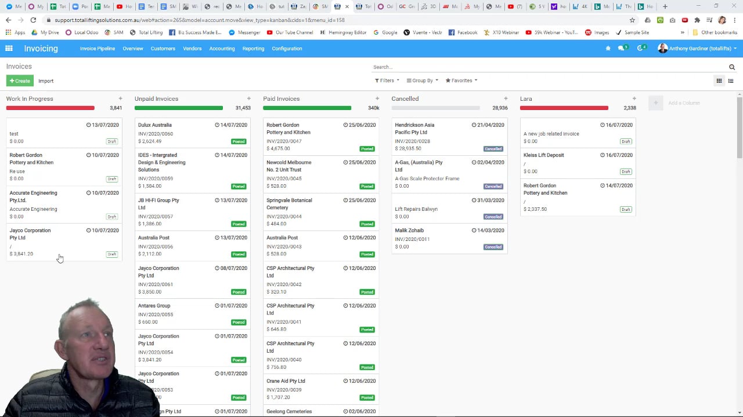Open the Accurate Engineering Pty.Ltd. card
This screenshot has height=417, width=743.
coord(64,204)
